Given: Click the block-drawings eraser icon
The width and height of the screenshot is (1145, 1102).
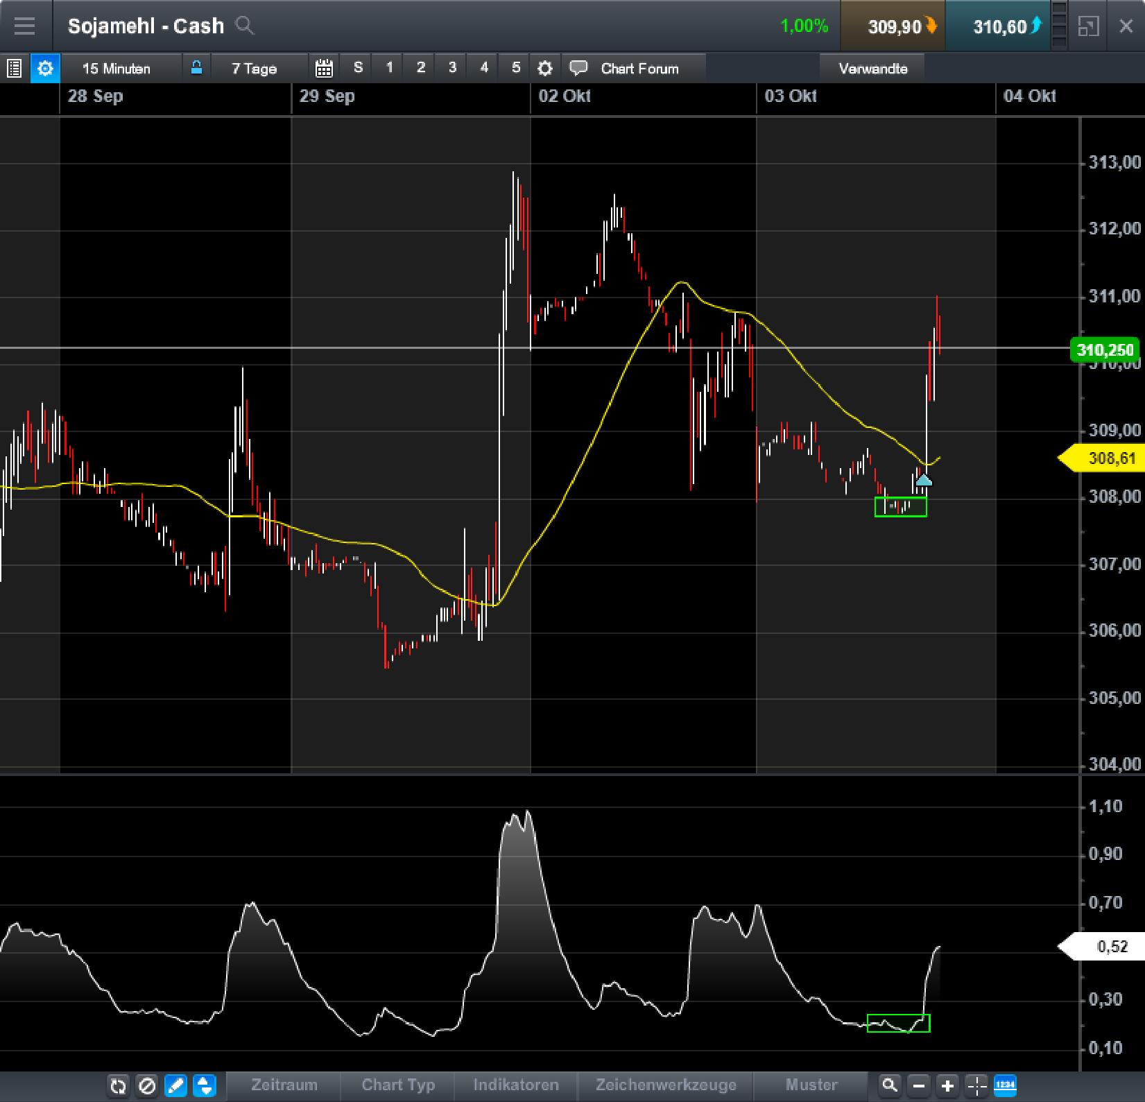Looking at the screenshot, I should pyautogui.click(x=146, y=1085).
